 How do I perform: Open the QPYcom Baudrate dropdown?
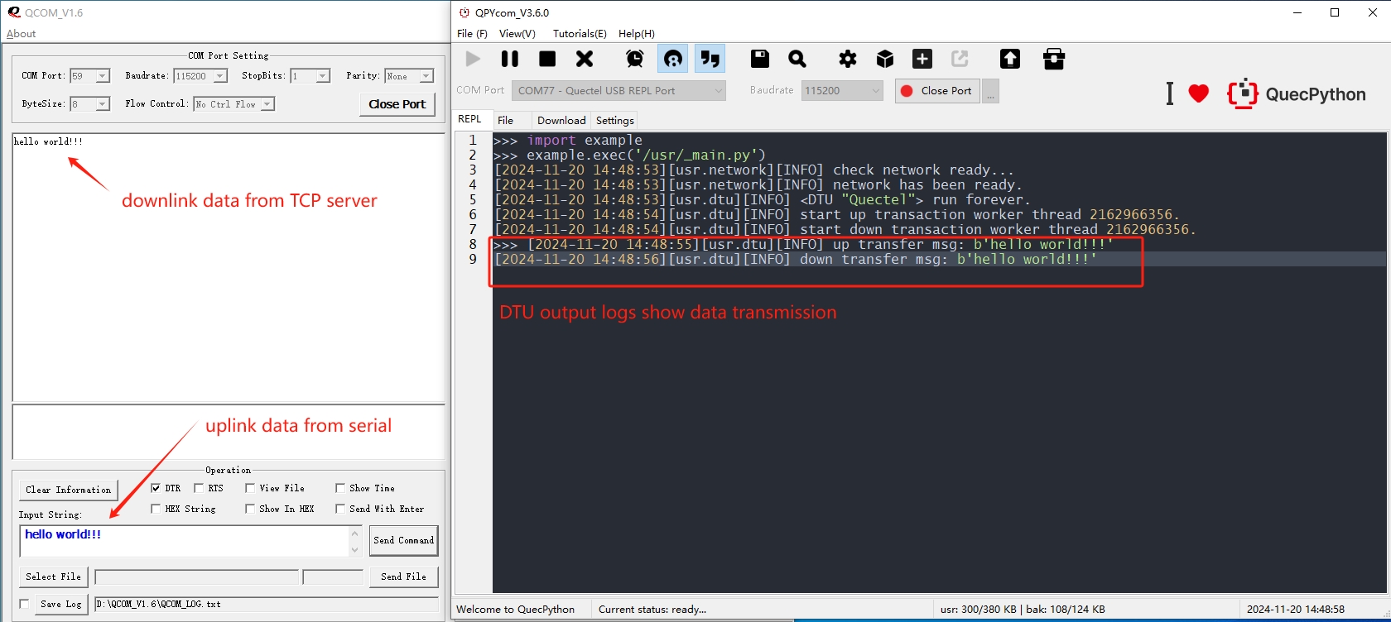pos(842,90)
